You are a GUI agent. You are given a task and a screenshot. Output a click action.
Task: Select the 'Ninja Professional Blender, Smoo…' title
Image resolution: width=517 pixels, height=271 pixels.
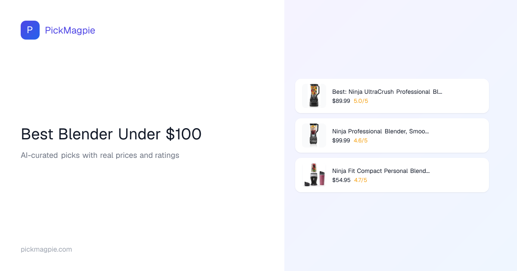pyautogui.click(x=380, y=131)
